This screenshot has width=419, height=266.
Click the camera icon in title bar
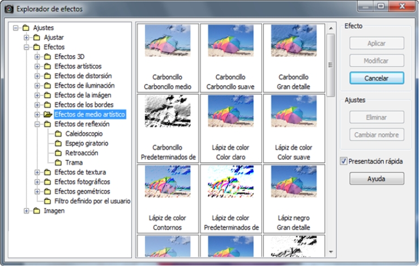[x=8, y=7]
